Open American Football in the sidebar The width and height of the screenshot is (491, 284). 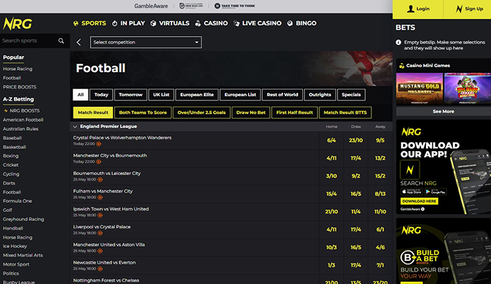point(24,120)
